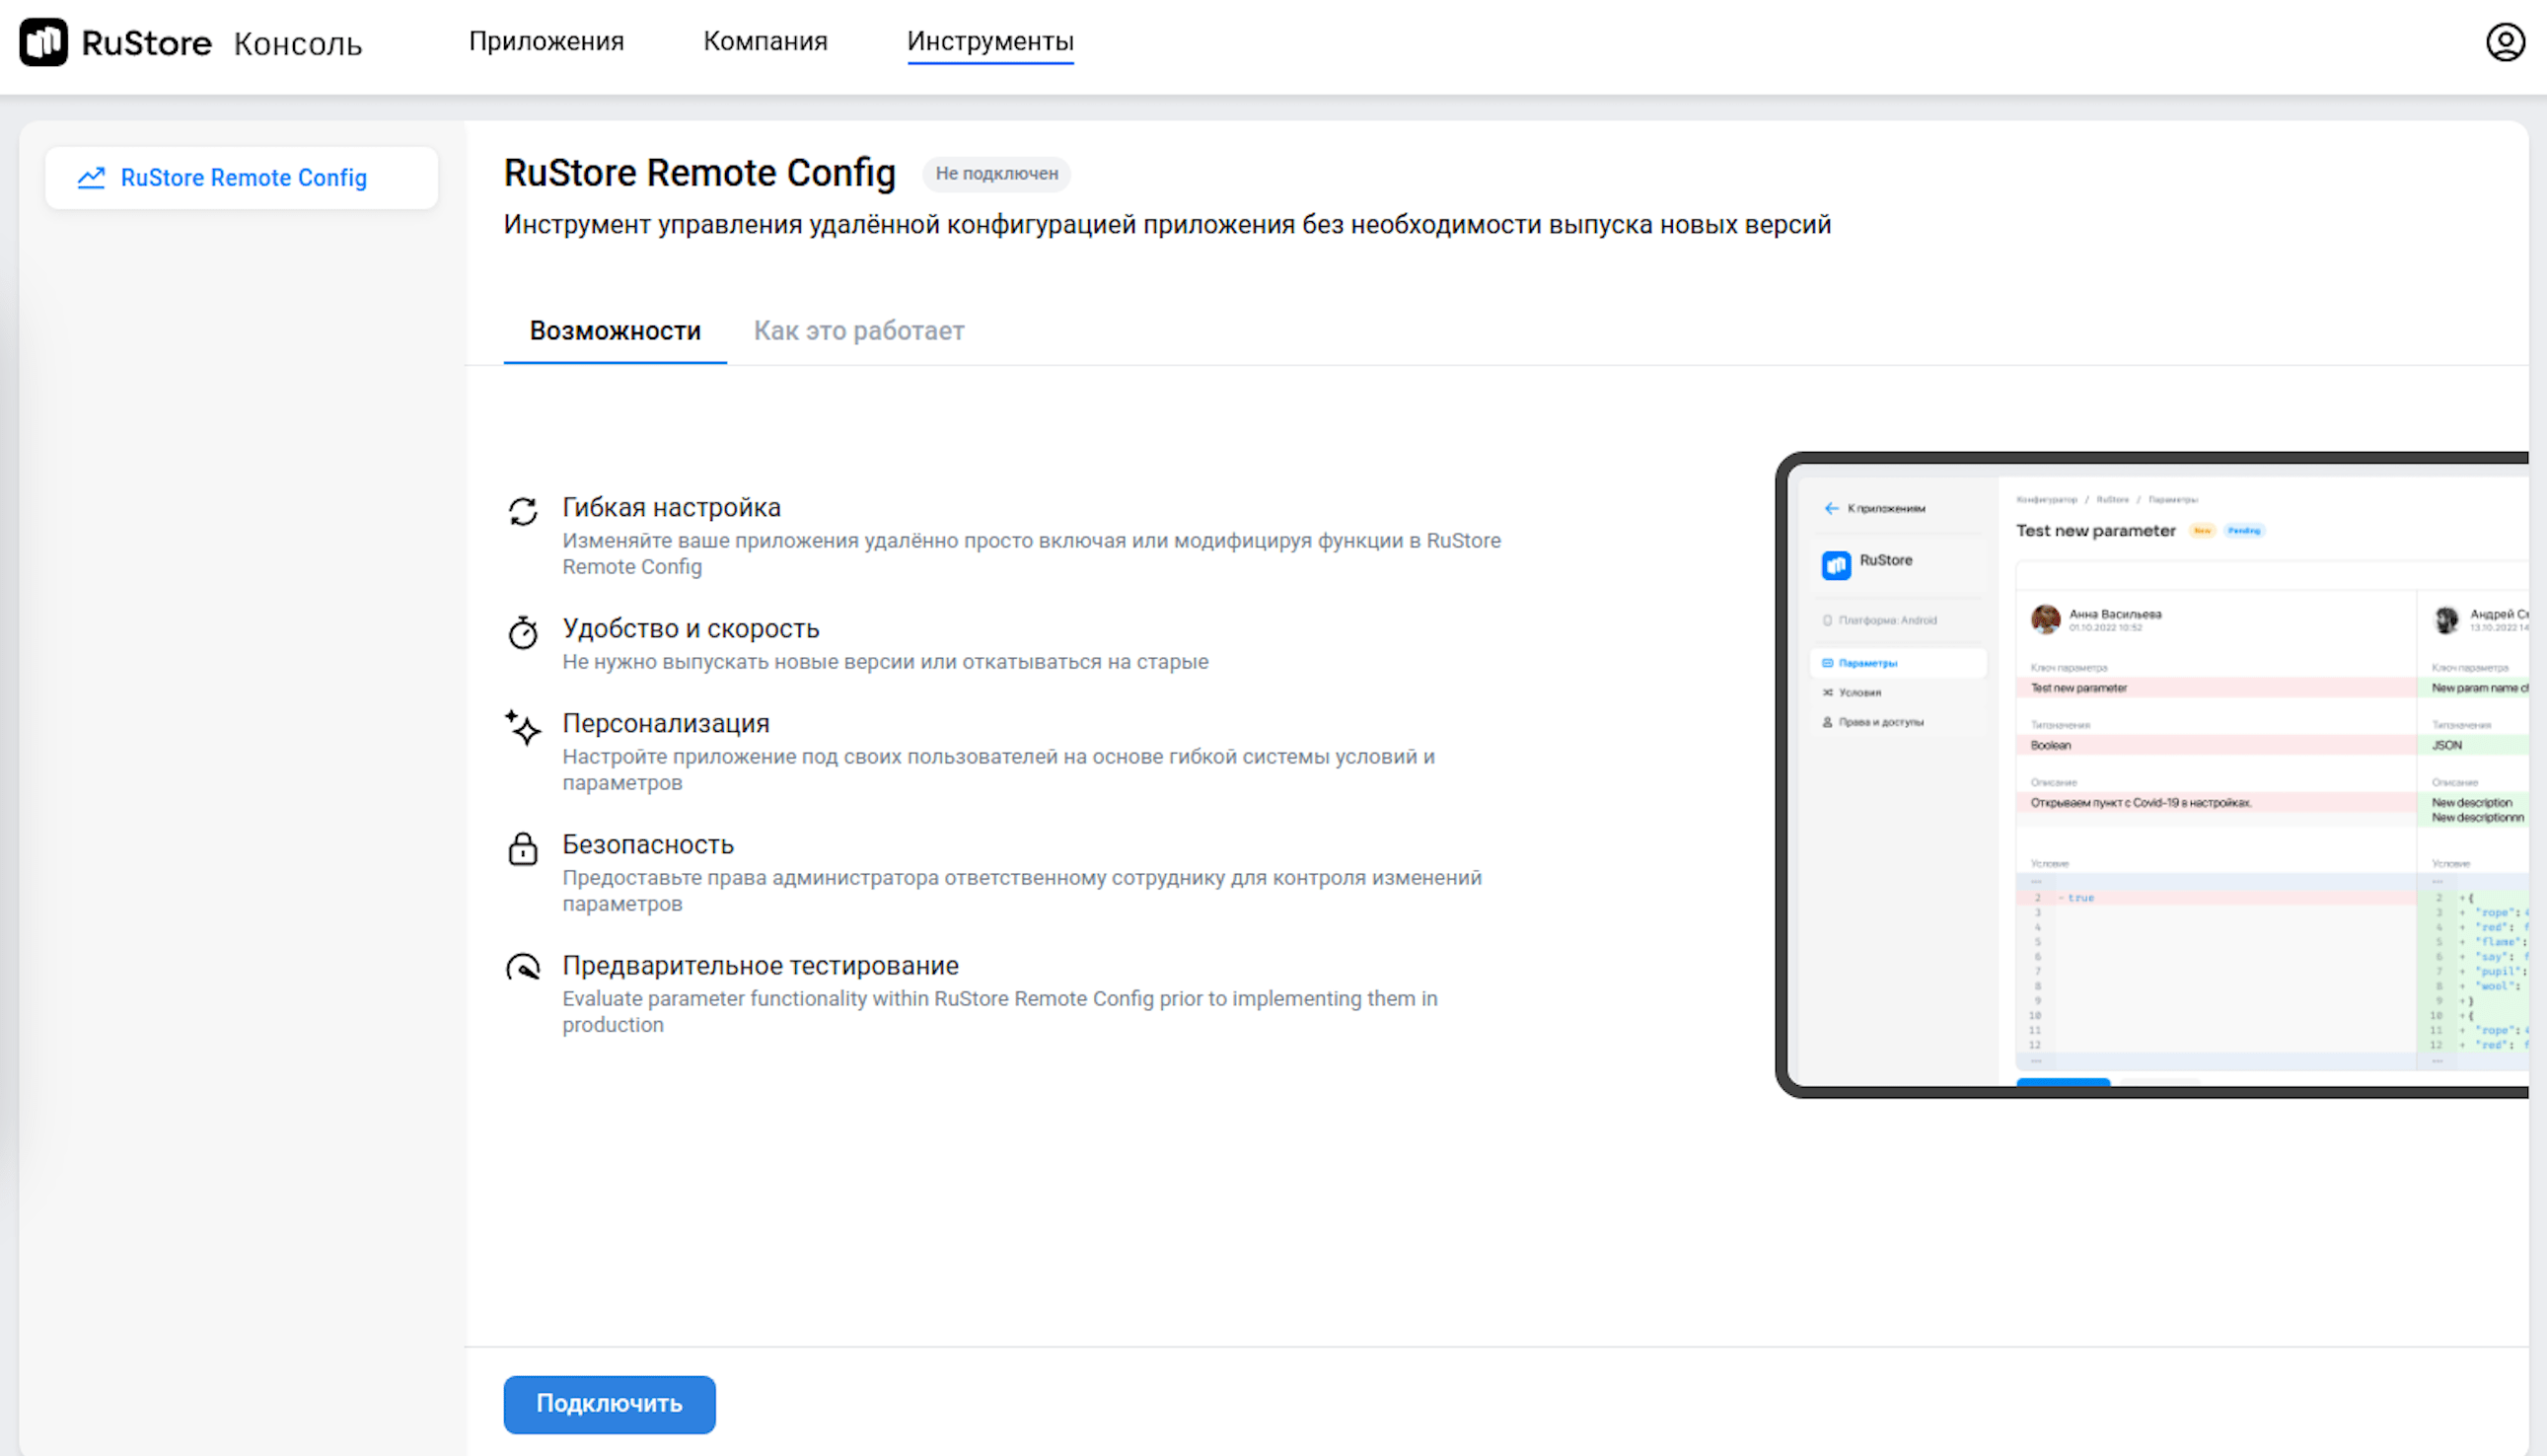
Task: Click the refresh arrows icon for Гибкая настройка
Action: point(522,511)
